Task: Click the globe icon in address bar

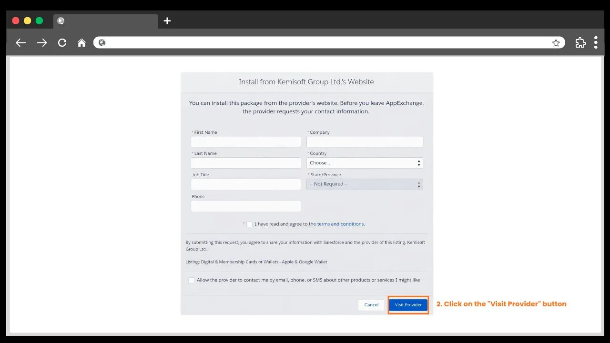Action: [x=102, y=43]
